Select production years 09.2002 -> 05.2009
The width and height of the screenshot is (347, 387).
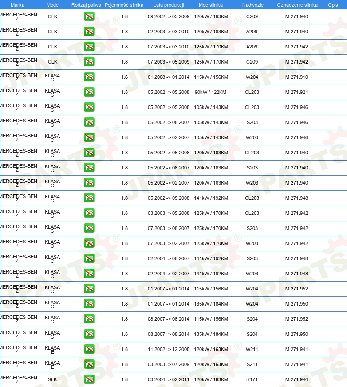(x=169, y=16)
